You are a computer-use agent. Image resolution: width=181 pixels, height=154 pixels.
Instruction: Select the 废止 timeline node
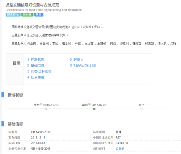[x=142, y=109]
